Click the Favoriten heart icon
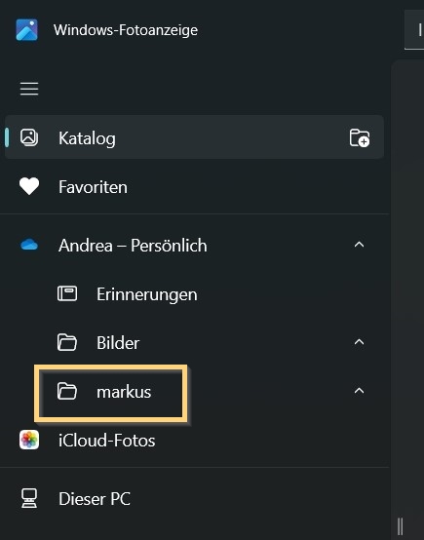This screenshot has width=424, height=540. click(x=29, y=186)
